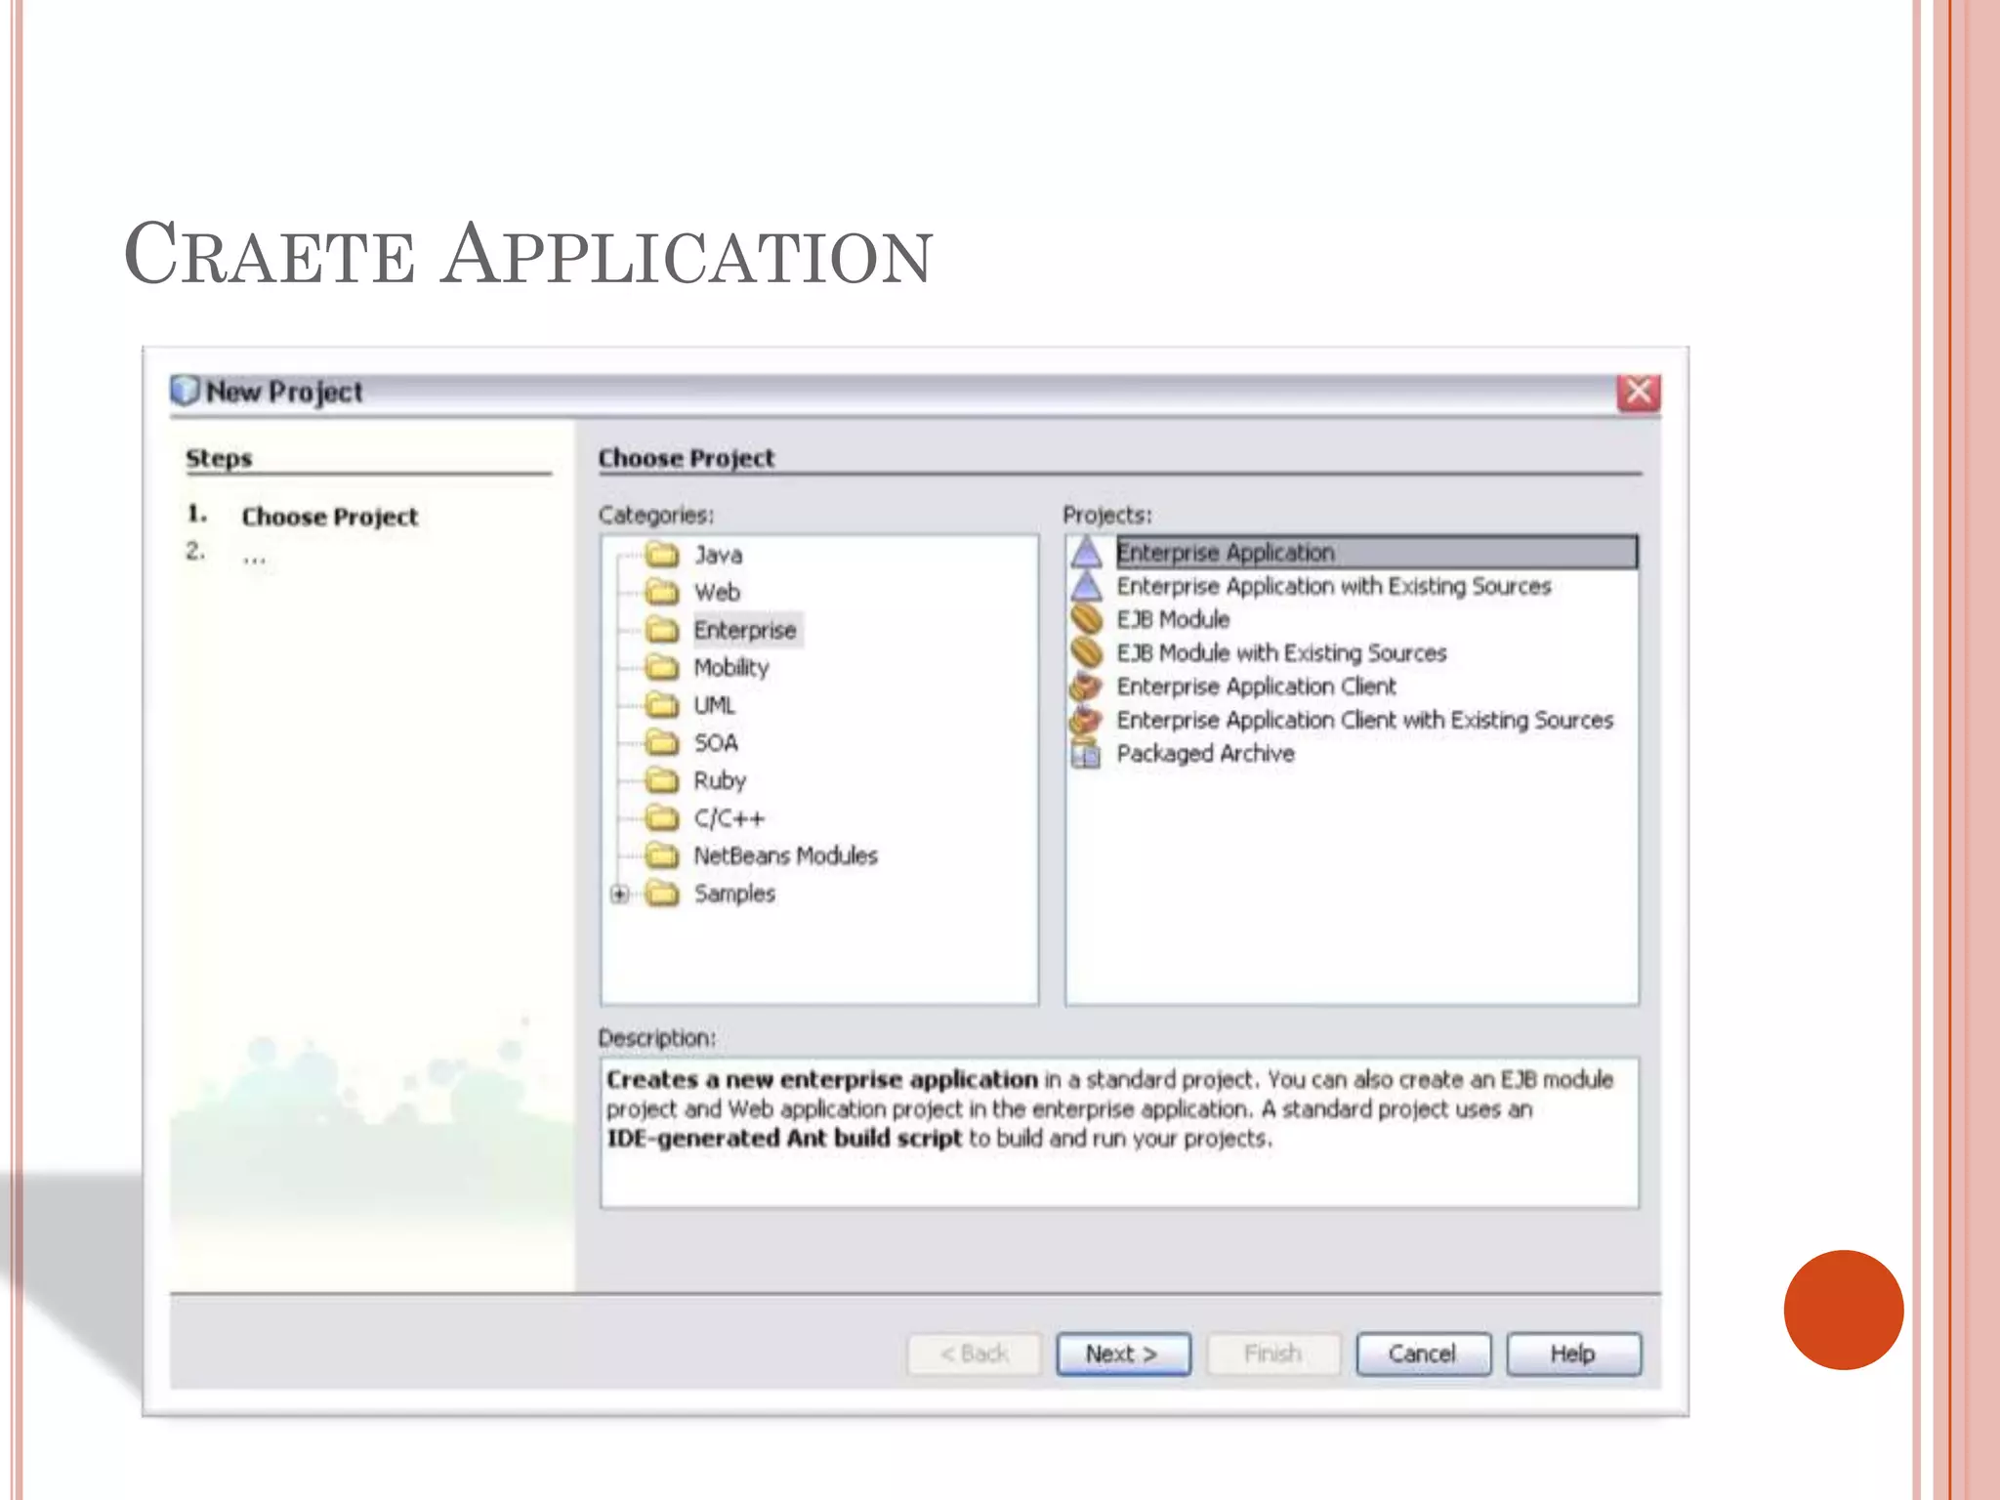Click the Mobility category folder icon
The width and height of the screenshot is (2000, 1500).
[x=663, y=667]
